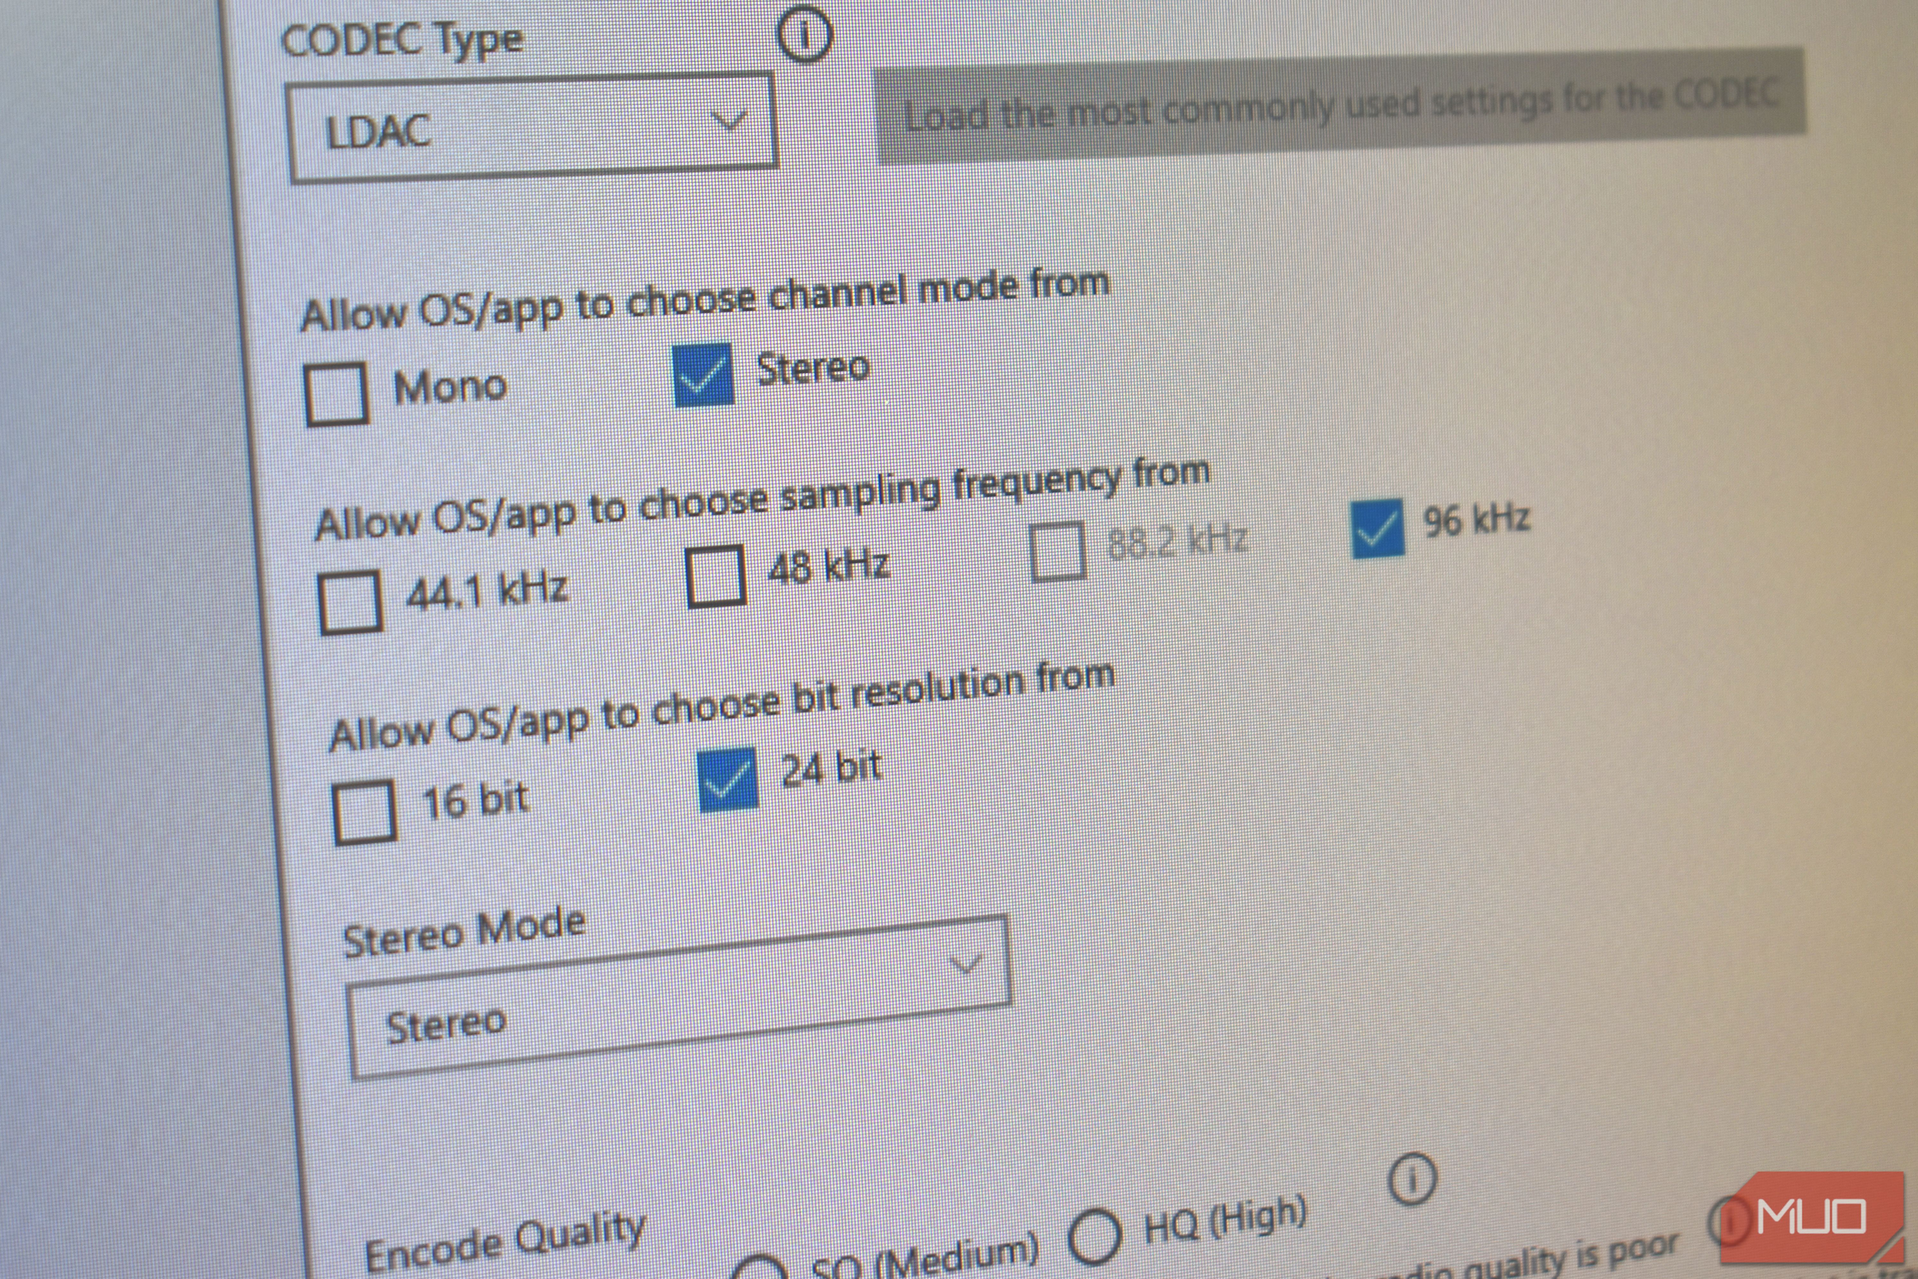Uncheck the 96 kHz sampling frequency checkbox
Screen dimensions: 1918x1279
coord(1377,528)
